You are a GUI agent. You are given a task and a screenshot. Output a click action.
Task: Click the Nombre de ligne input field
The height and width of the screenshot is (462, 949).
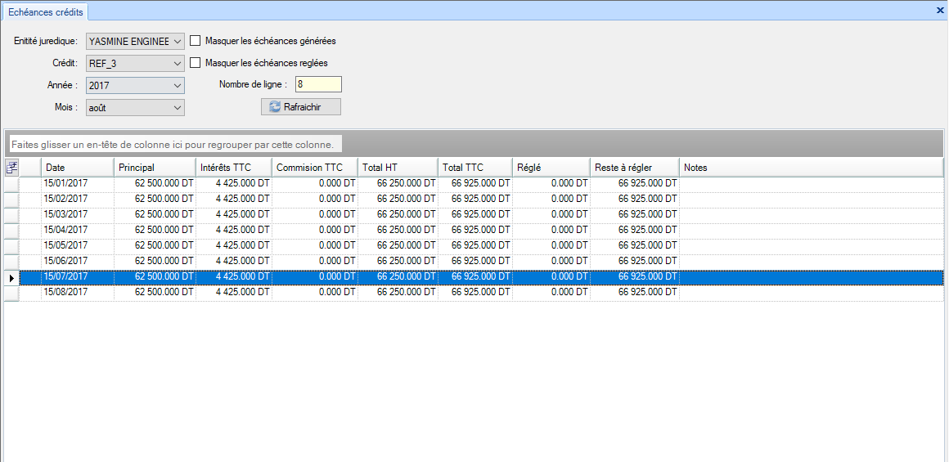(318, 84)
